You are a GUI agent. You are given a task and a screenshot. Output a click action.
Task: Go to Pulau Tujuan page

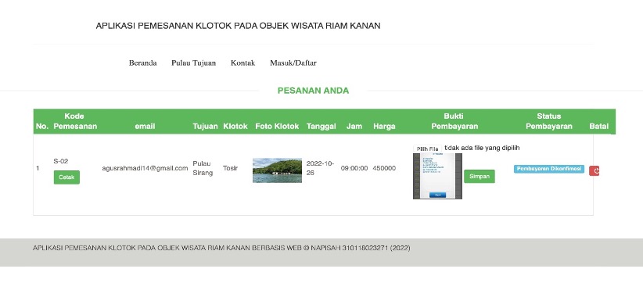click(x=193, y=63)
